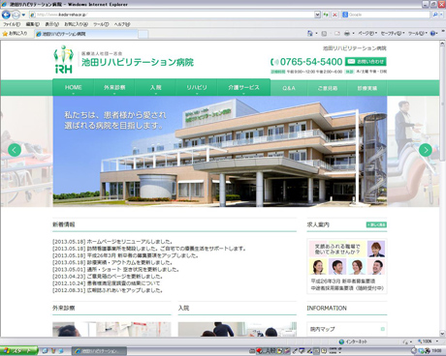This screenshot has width=446, height=356.
Task: Open the Page dropdown in command bar
Action: pyautogui.click(x=367, y=33)
